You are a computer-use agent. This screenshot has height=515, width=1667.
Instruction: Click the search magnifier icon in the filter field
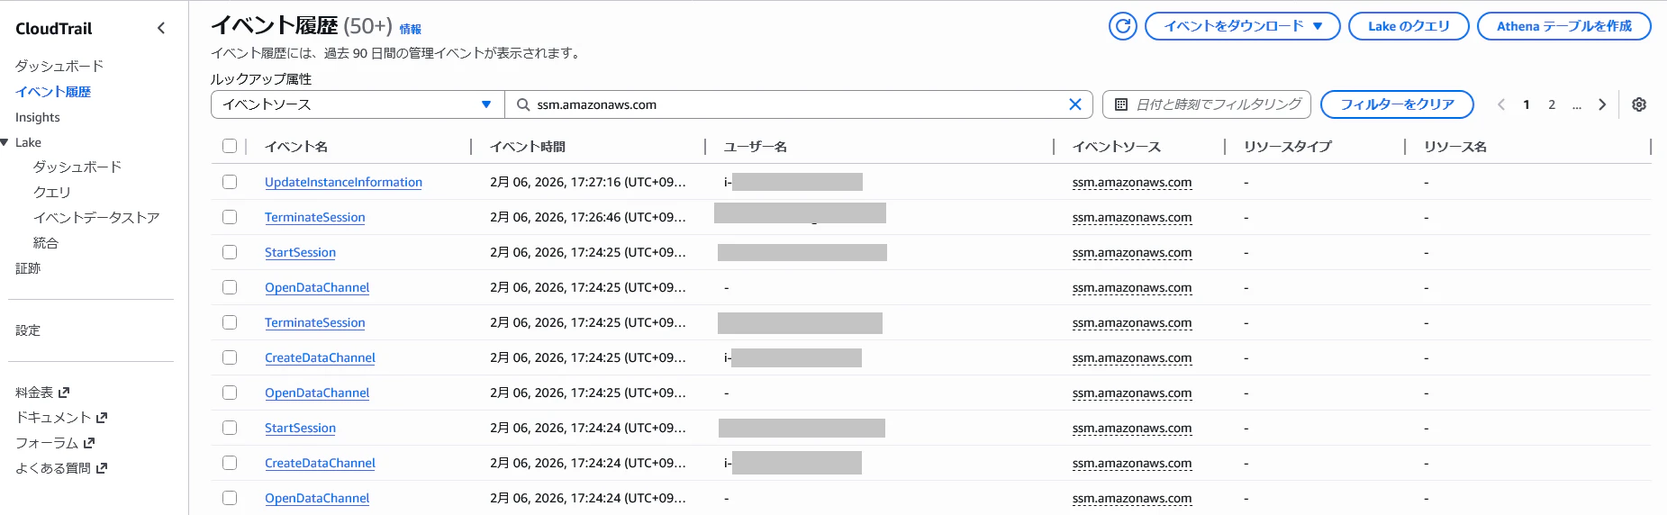(x=523, y=104)
